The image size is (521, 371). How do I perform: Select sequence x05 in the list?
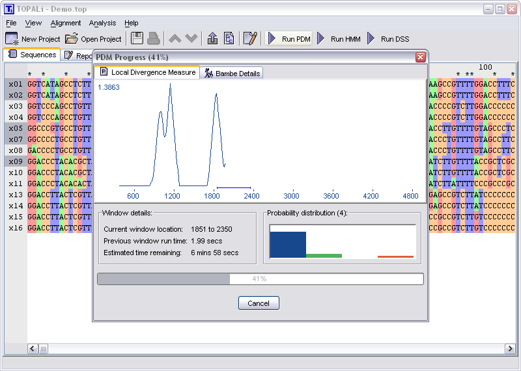[x=16, y=128]
